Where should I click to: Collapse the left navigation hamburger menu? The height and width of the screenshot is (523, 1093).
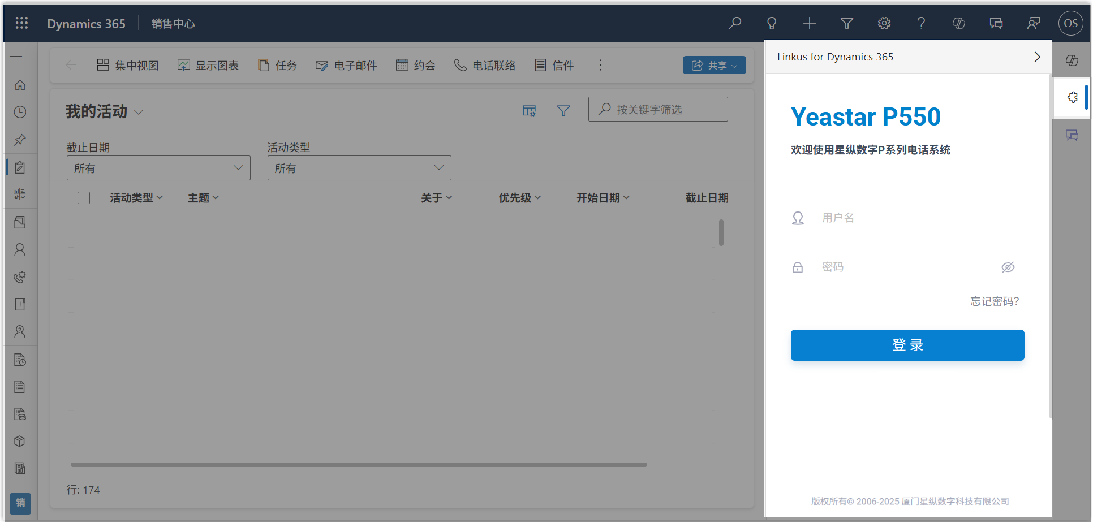pyautogui.click(x=16, y=59)
